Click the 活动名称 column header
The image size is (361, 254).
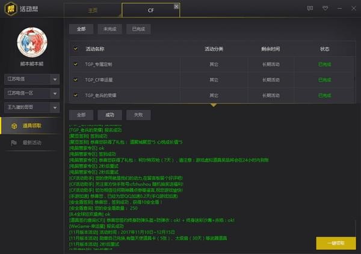95,49
